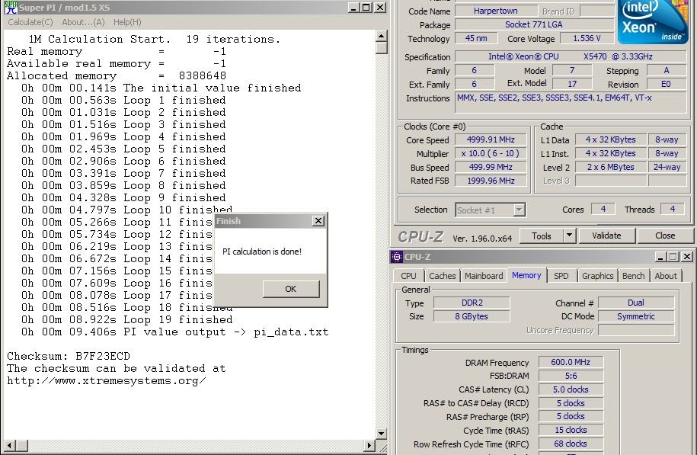Viewport: 697px width, 455px height.
Task: Click the Intel Xeon inside logo
Action: point(653,21)
